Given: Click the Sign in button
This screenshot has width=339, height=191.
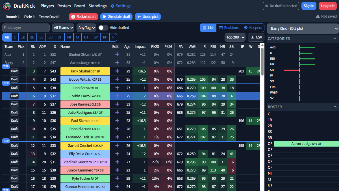Looking at the screenshot, I should pos(309,6).
